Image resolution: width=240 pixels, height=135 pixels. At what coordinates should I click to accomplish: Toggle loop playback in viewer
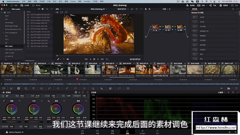(107, 59)
